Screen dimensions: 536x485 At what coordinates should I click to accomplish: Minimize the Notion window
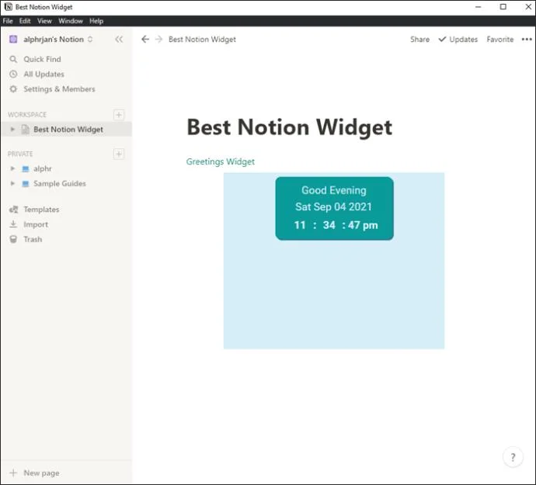pyautogui.click(x=479, y=7)
